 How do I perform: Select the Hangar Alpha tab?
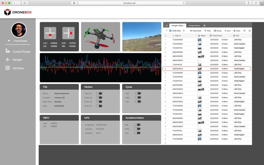tap(177, 26)
